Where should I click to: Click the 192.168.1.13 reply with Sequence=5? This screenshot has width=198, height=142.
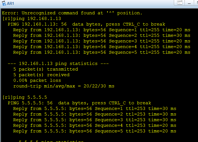(x=102, y=52)
